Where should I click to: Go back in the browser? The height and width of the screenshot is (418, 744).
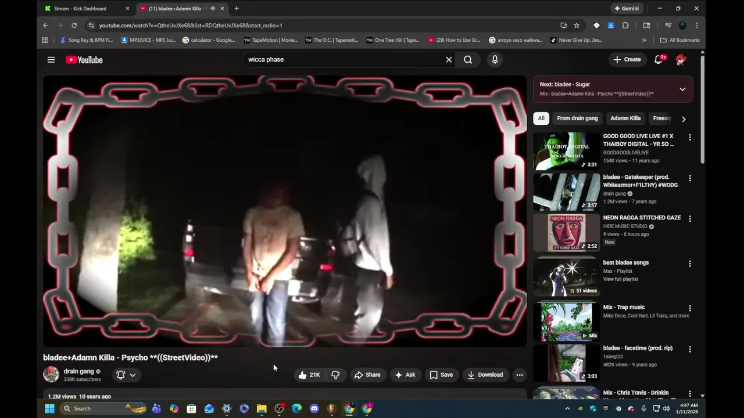[x=45, y=26]
